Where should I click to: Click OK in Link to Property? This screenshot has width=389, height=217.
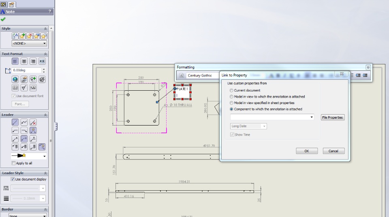tap(307, 151)
